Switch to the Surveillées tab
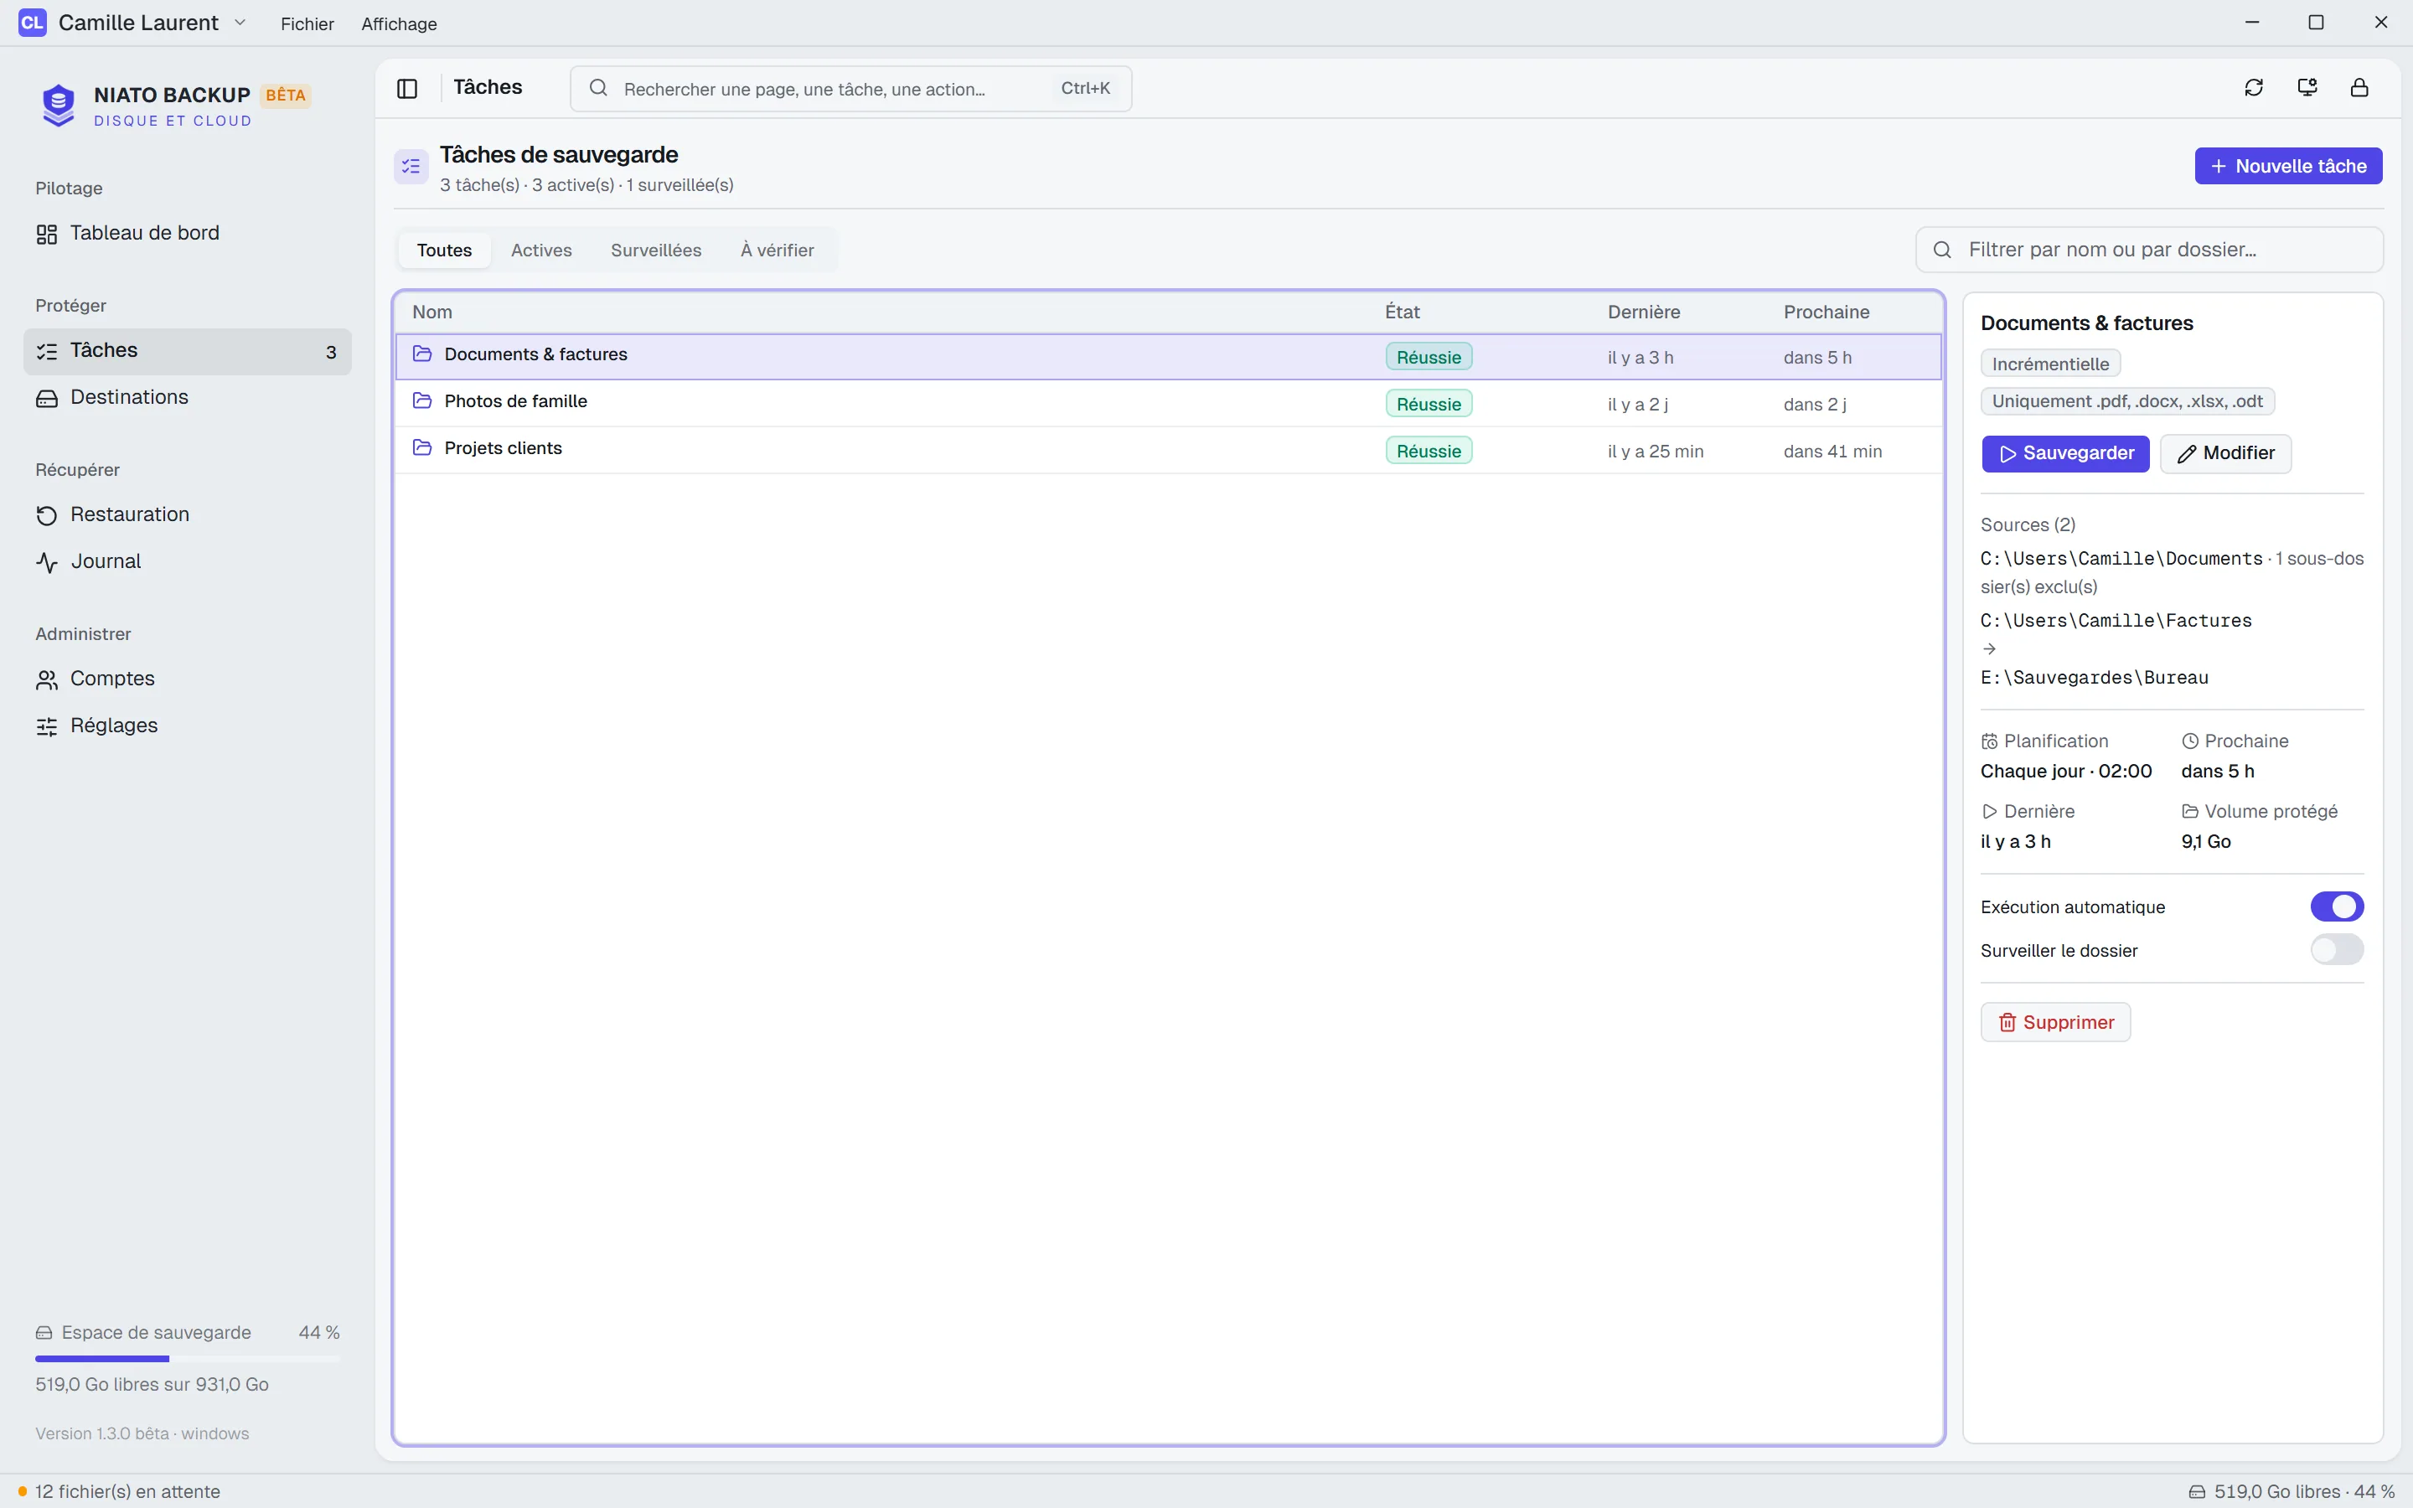The width and height of the screenshot is (2413, 1508). coord(656,250)
